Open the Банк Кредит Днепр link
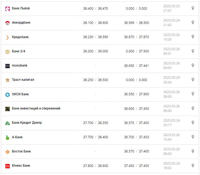Image resolution: width=200 pixels, height=175 pixels. tap(27, 123)
